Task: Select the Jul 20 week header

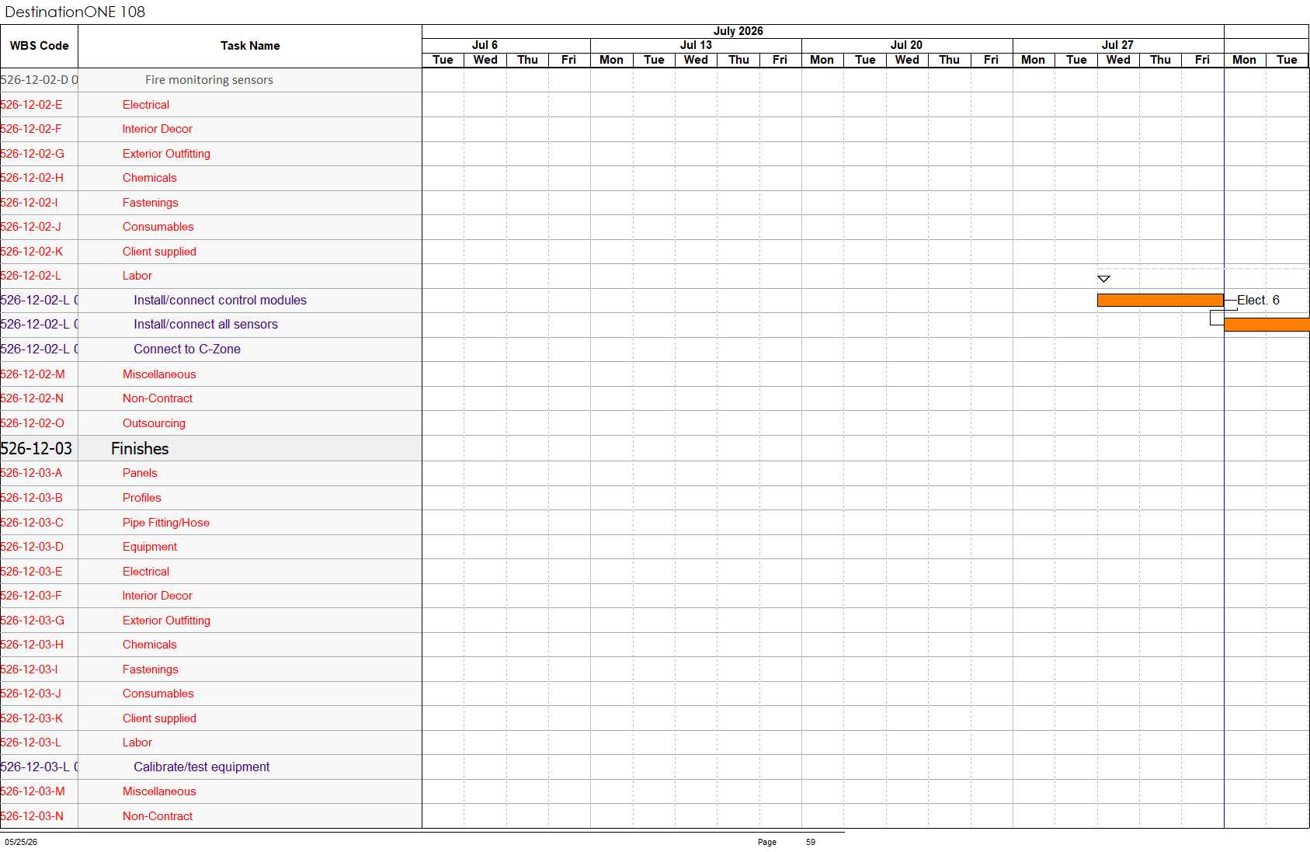Action: pos(906,45)
